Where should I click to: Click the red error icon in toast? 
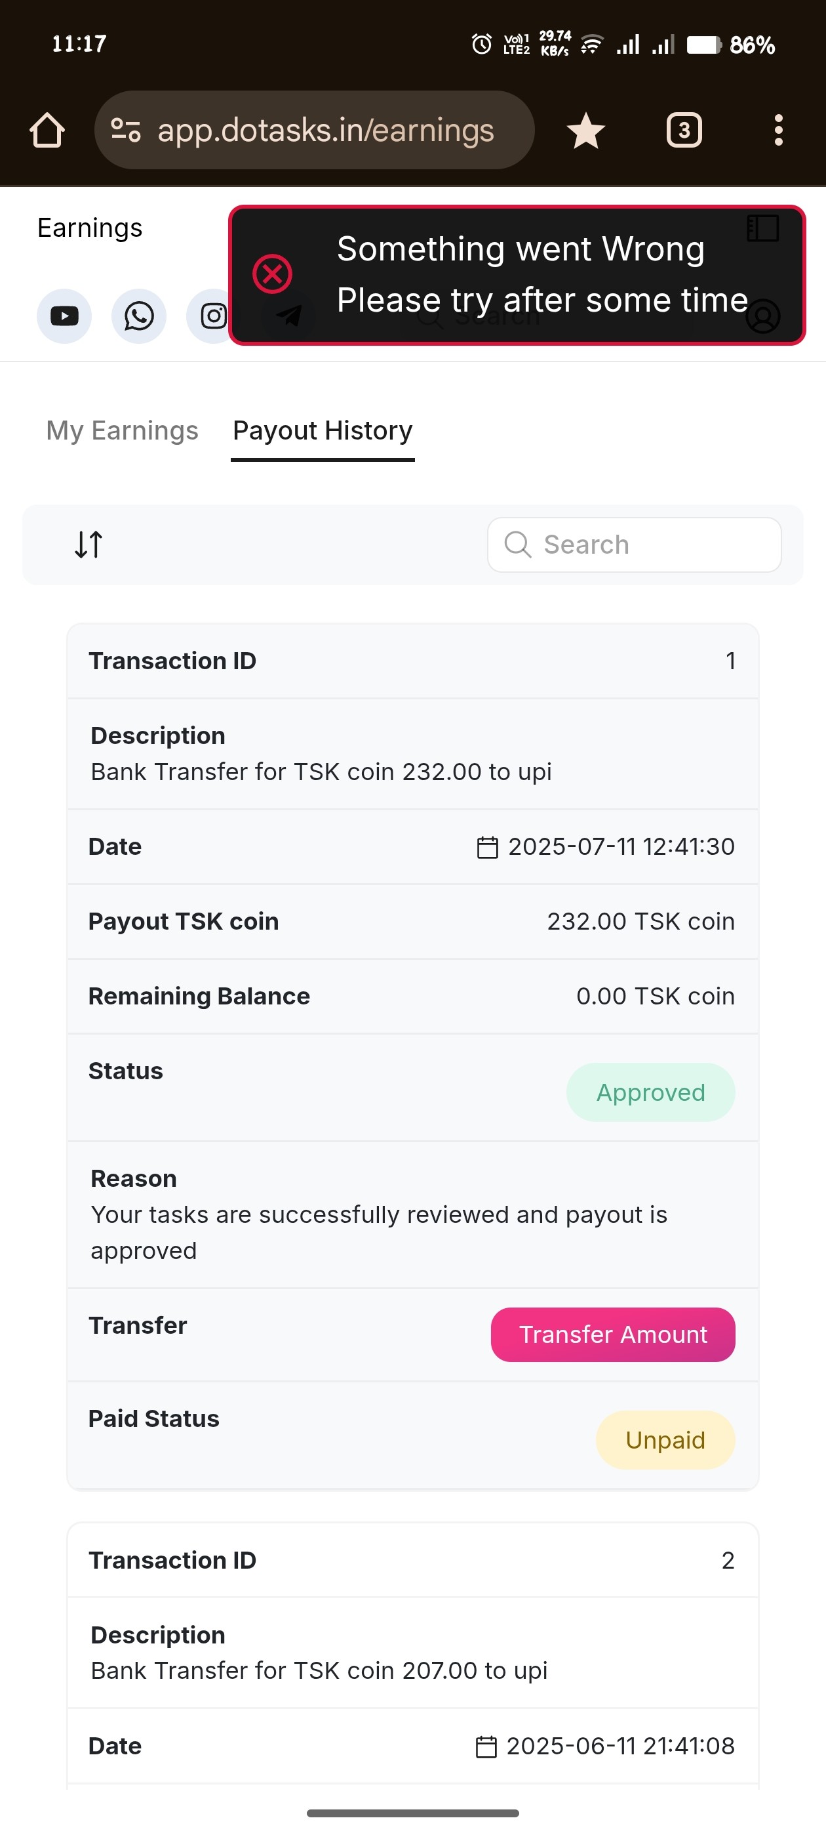tap(272, 274)
